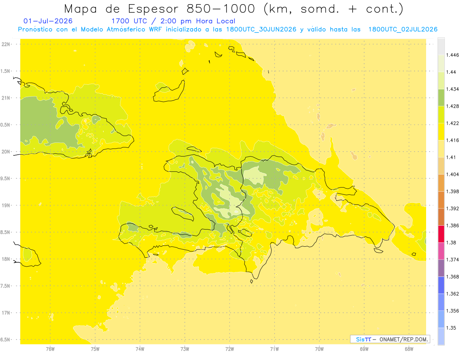Click the orange legend swatch between 1.398 and 1.404
This screenshot has height=354, width=459.
pos(441,183)
